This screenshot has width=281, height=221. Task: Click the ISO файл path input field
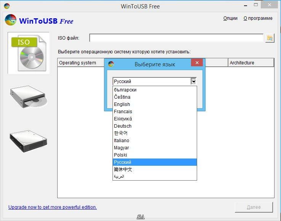click(x=177, y=38)
